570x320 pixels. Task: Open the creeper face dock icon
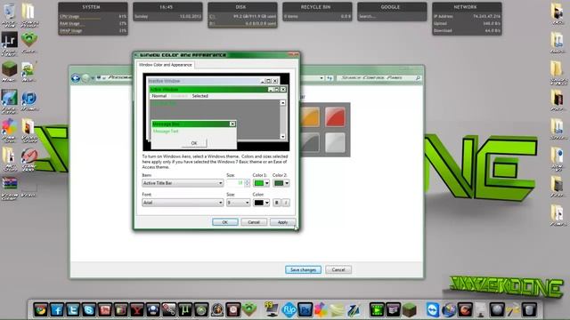pos(249,309)
